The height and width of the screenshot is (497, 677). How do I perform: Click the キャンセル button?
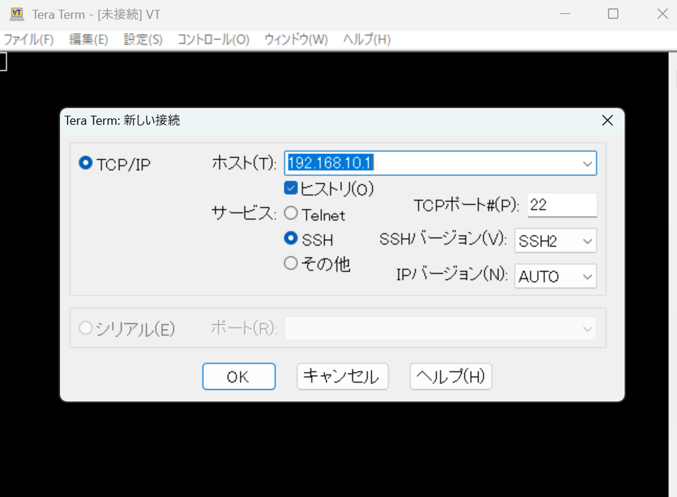[343, 376]
